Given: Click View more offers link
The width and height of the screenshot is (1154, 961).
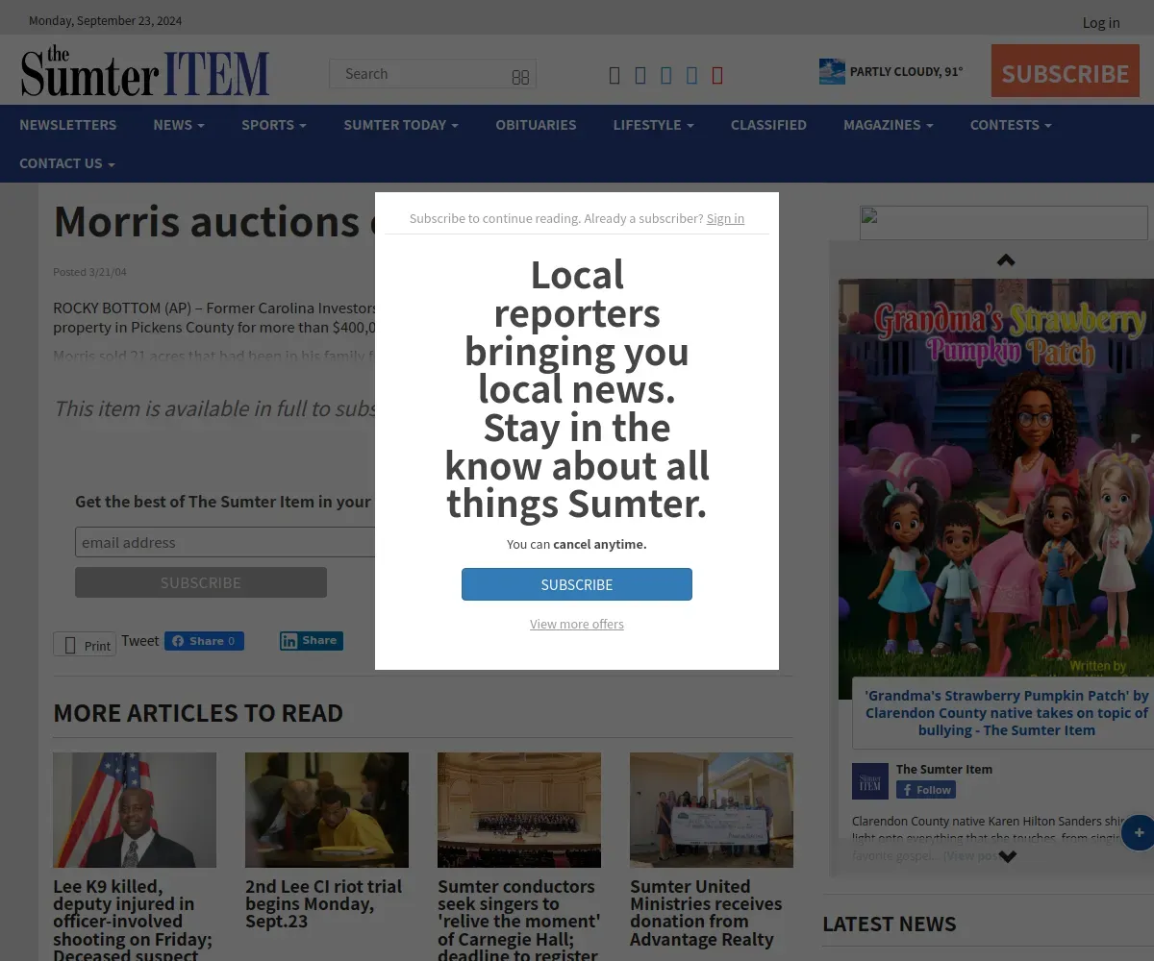Looking at the screenshot, I should (x=577, y=624).
